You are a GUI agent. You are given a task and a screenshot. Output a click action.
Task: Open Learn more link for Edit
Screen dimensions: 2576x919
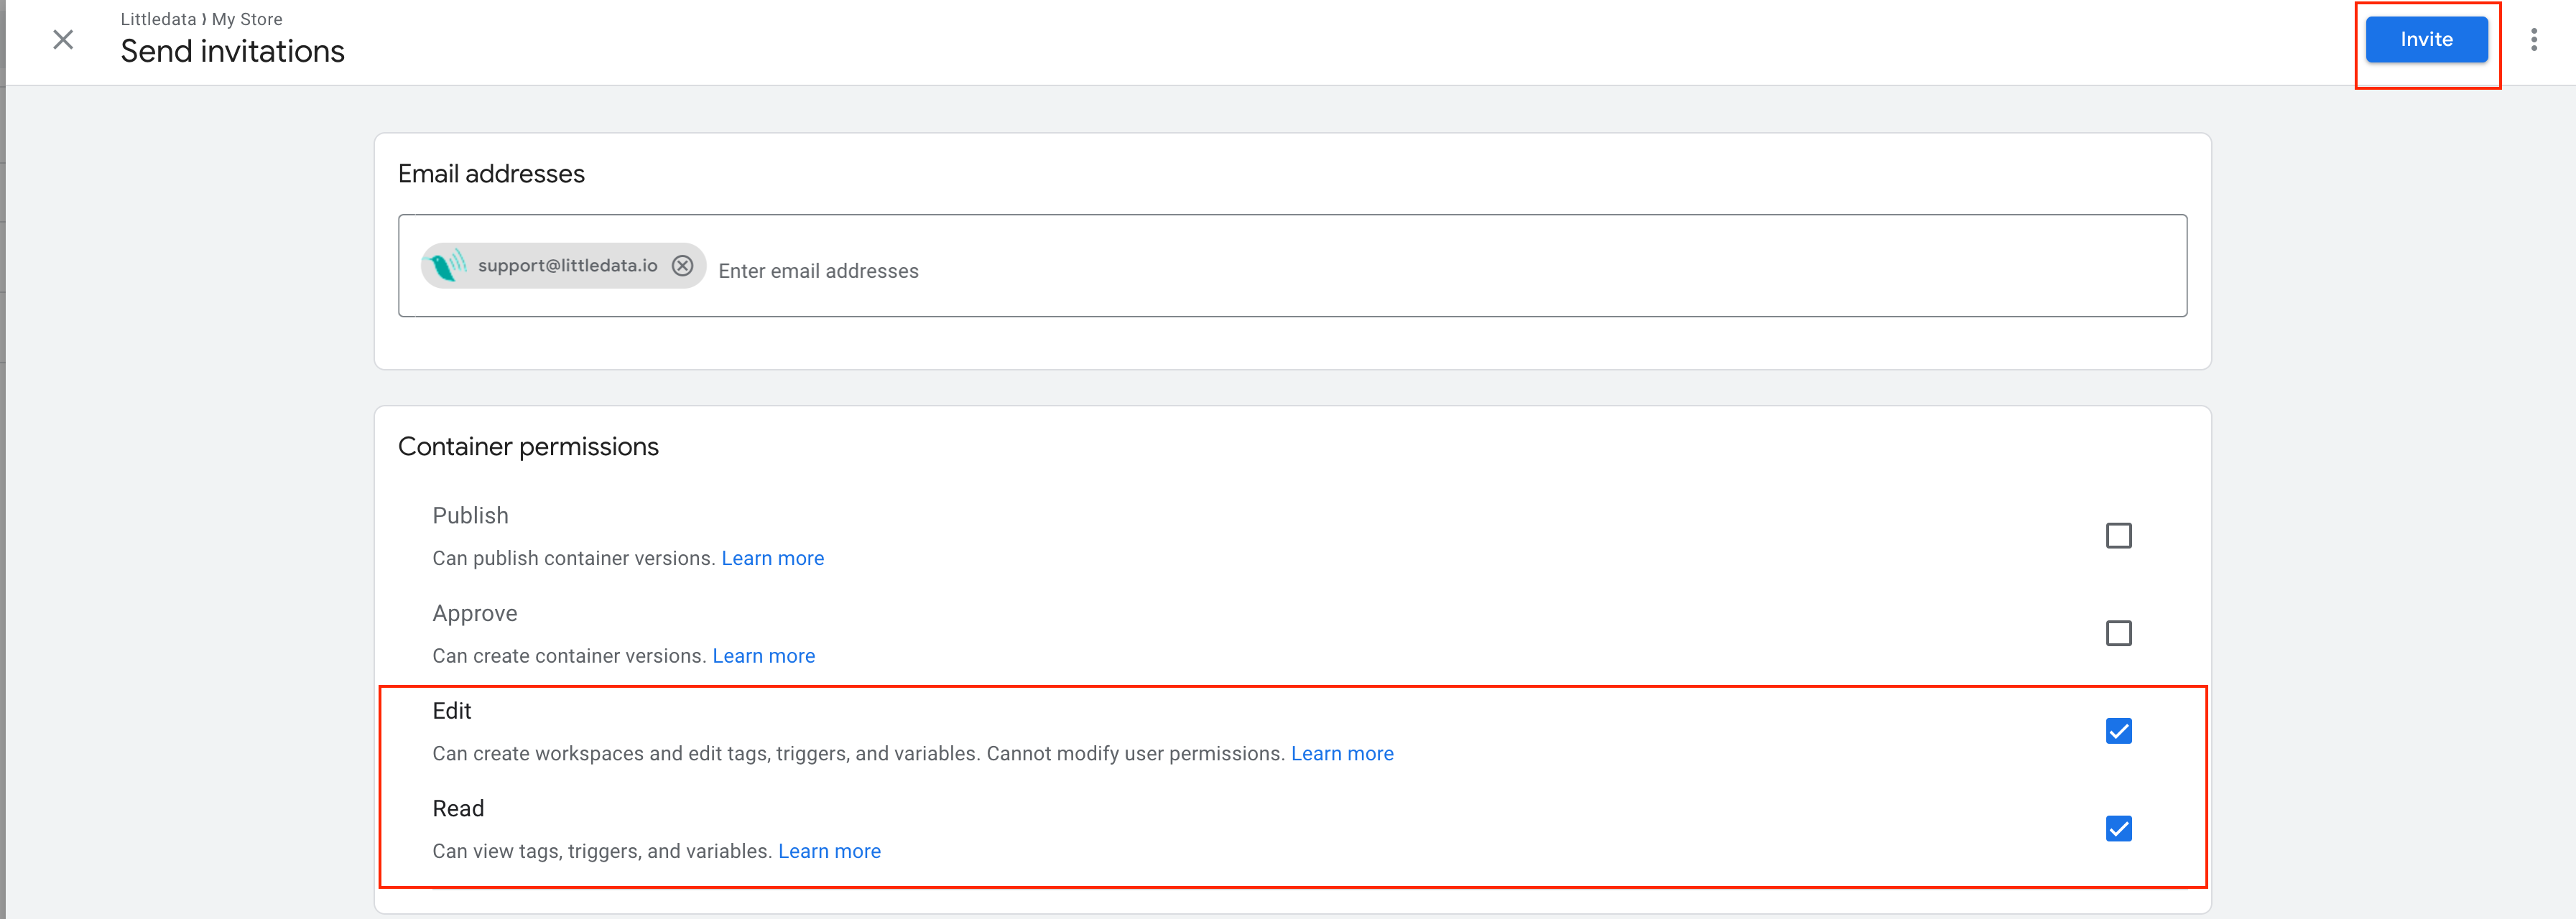coord(1342,754)
